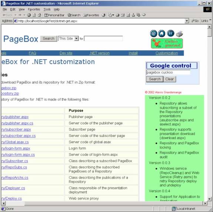Click the blue house home icon
The image size is (213, 212).
click(162, 33)
